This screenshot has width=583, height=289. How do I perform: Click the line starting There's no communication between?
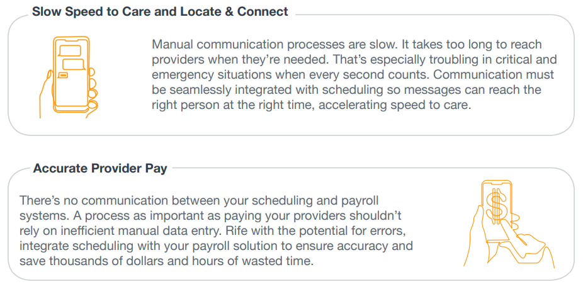pos(199,200)
